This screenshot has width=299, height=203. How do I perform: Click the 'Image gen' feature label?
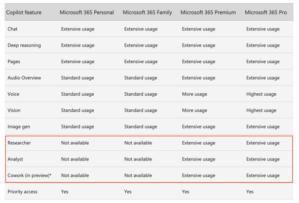click(x=19, y=127)
